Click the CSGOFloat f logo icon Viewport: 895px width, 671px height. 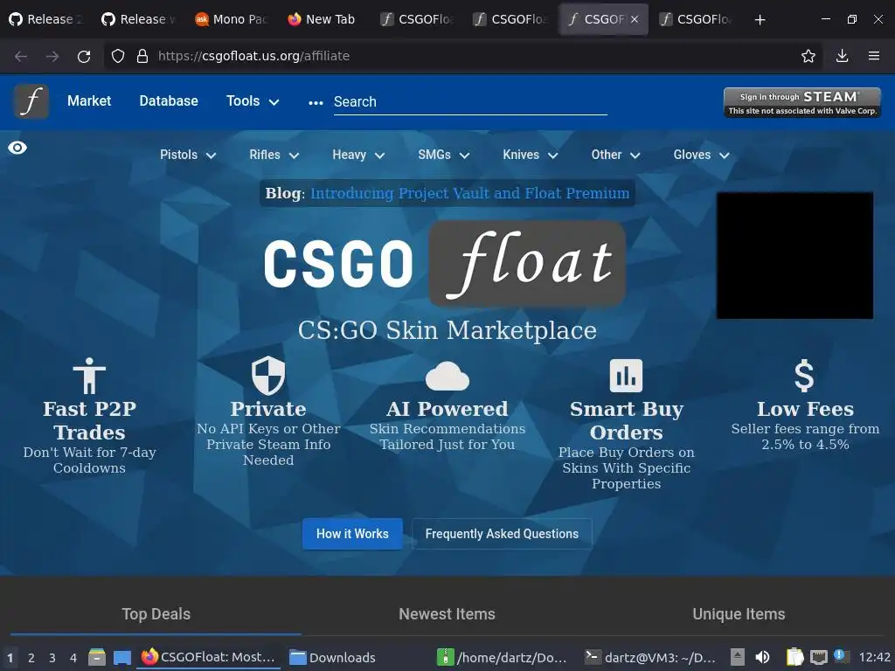click(31, 101)
